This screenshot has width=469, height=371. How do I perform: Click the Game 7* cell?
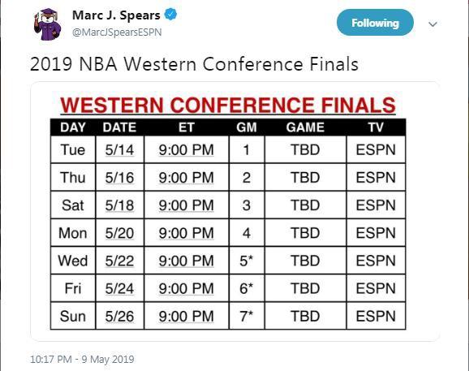(247, 317)
